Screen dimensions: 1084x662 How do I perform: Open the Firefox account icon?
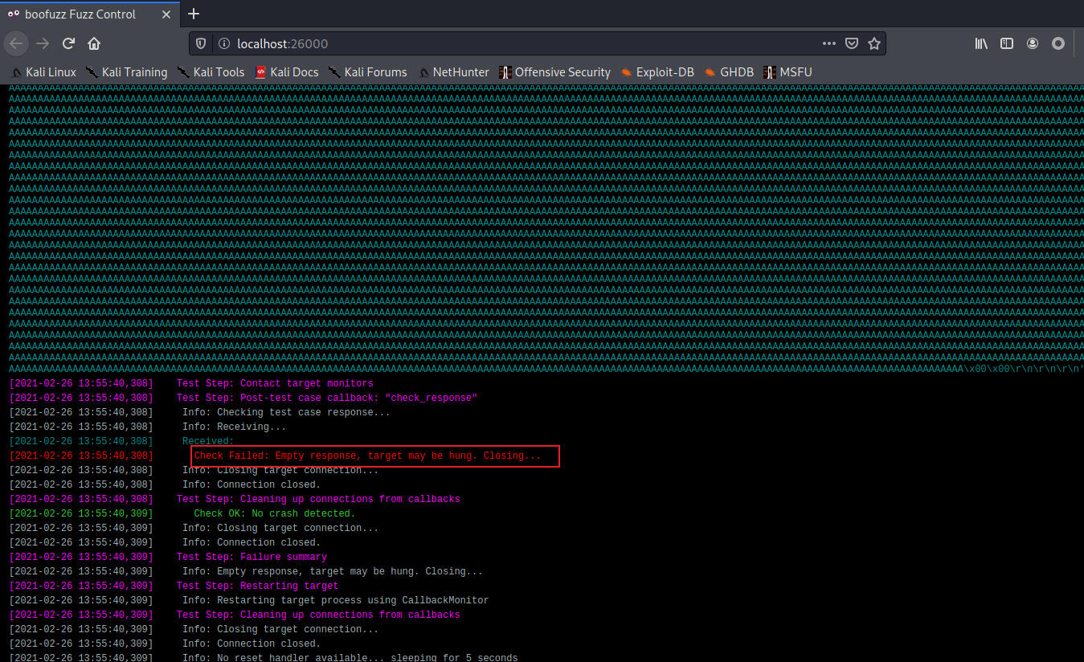[1033, 43]
